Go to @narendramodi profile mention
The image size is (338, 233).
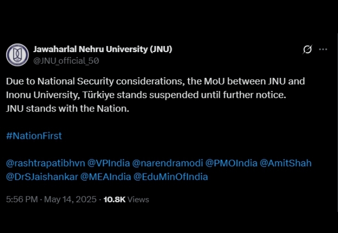[x=168, y=163]
